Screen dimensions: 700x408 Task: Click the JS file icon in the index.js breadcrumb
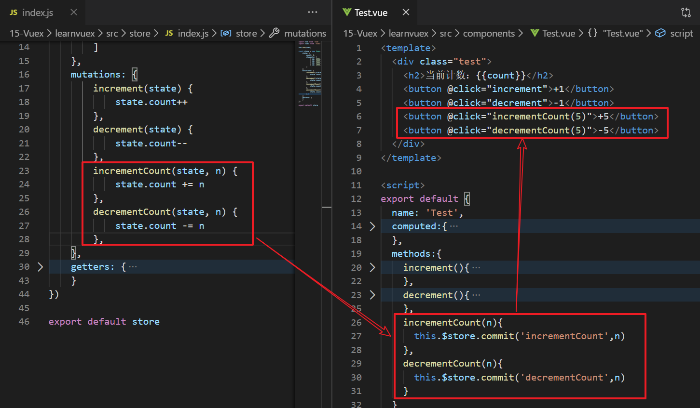[169, 33]
